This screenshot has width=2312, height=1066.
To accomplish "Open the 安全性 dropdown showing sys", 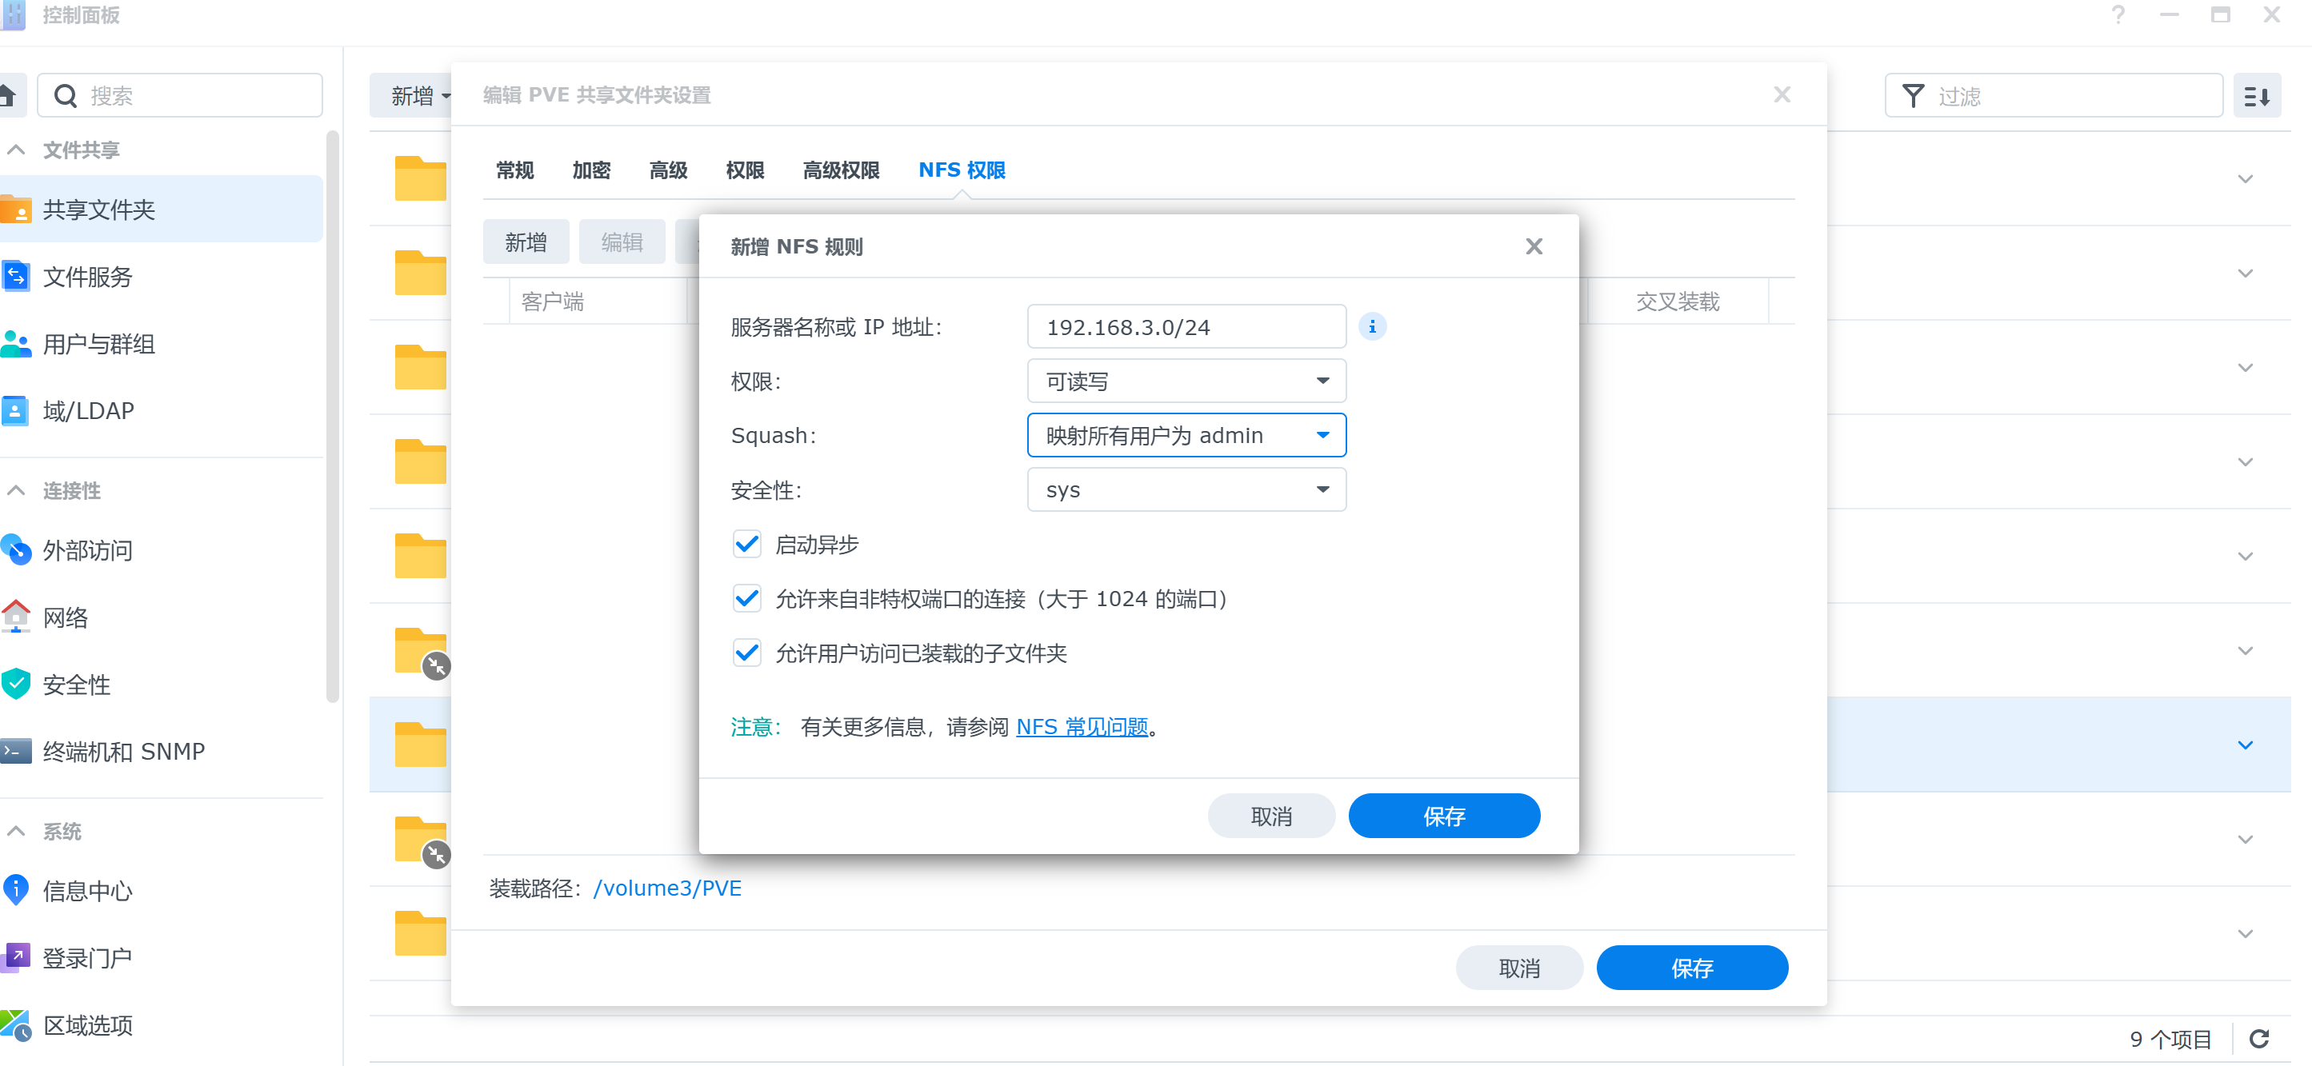I will point(1186,490).
